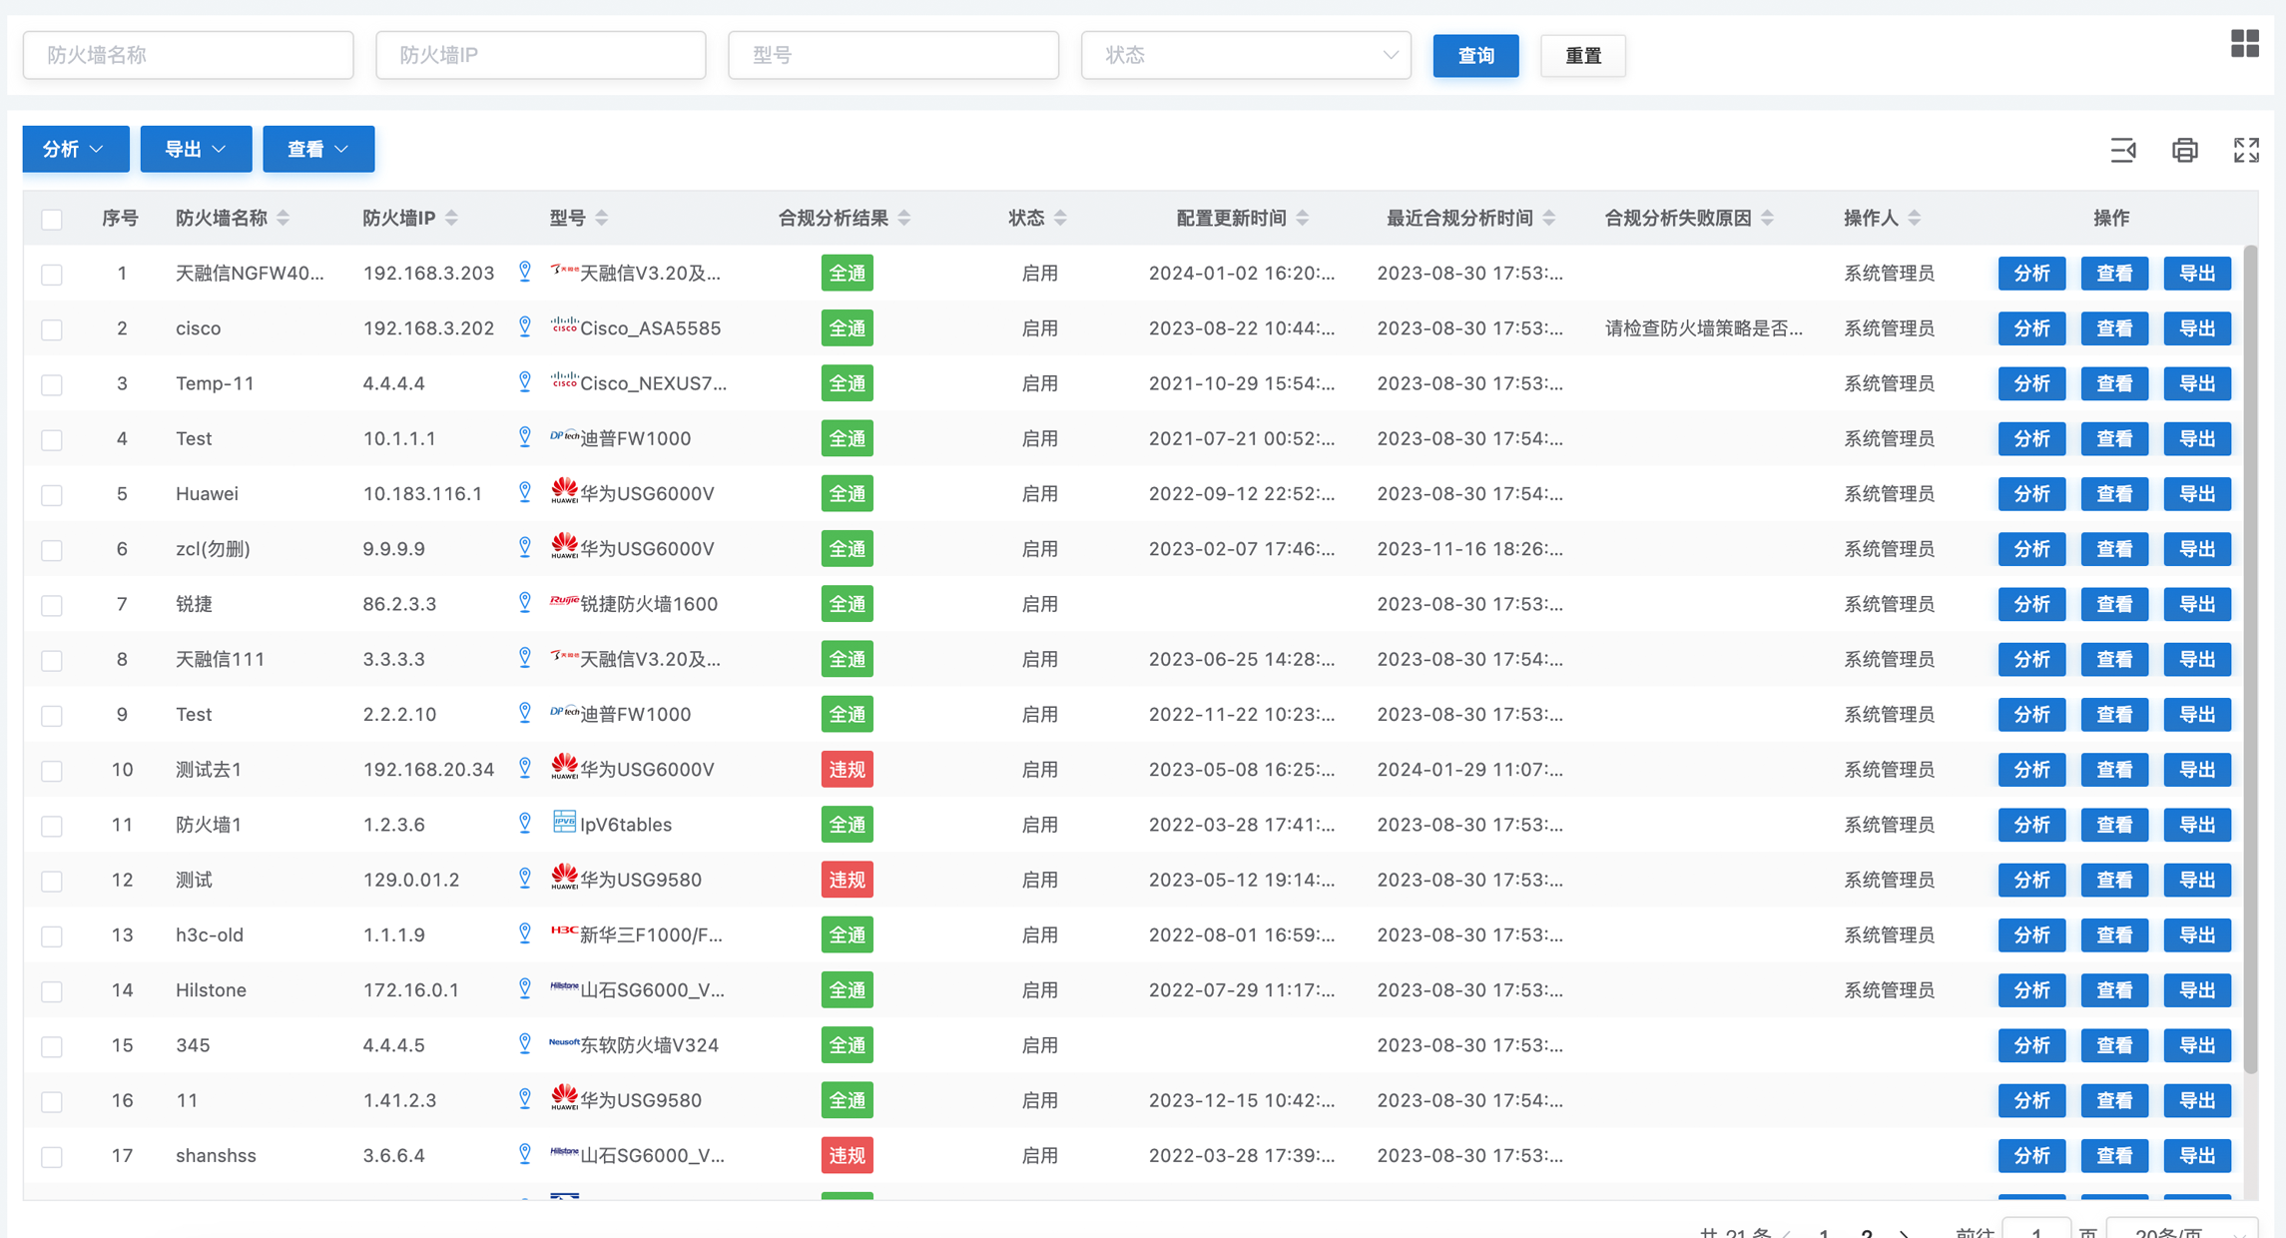The width and height of the screenshot is (2286, 1238).
Task: Click location pin for 129.0.01.2
Action: tap(525, 878)
